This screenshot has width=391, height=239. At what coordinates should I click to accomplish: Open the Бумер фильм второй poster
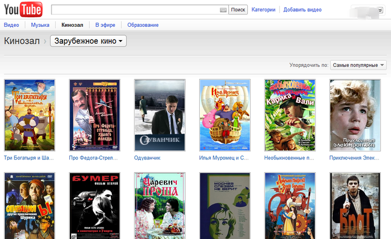point(95,206)
